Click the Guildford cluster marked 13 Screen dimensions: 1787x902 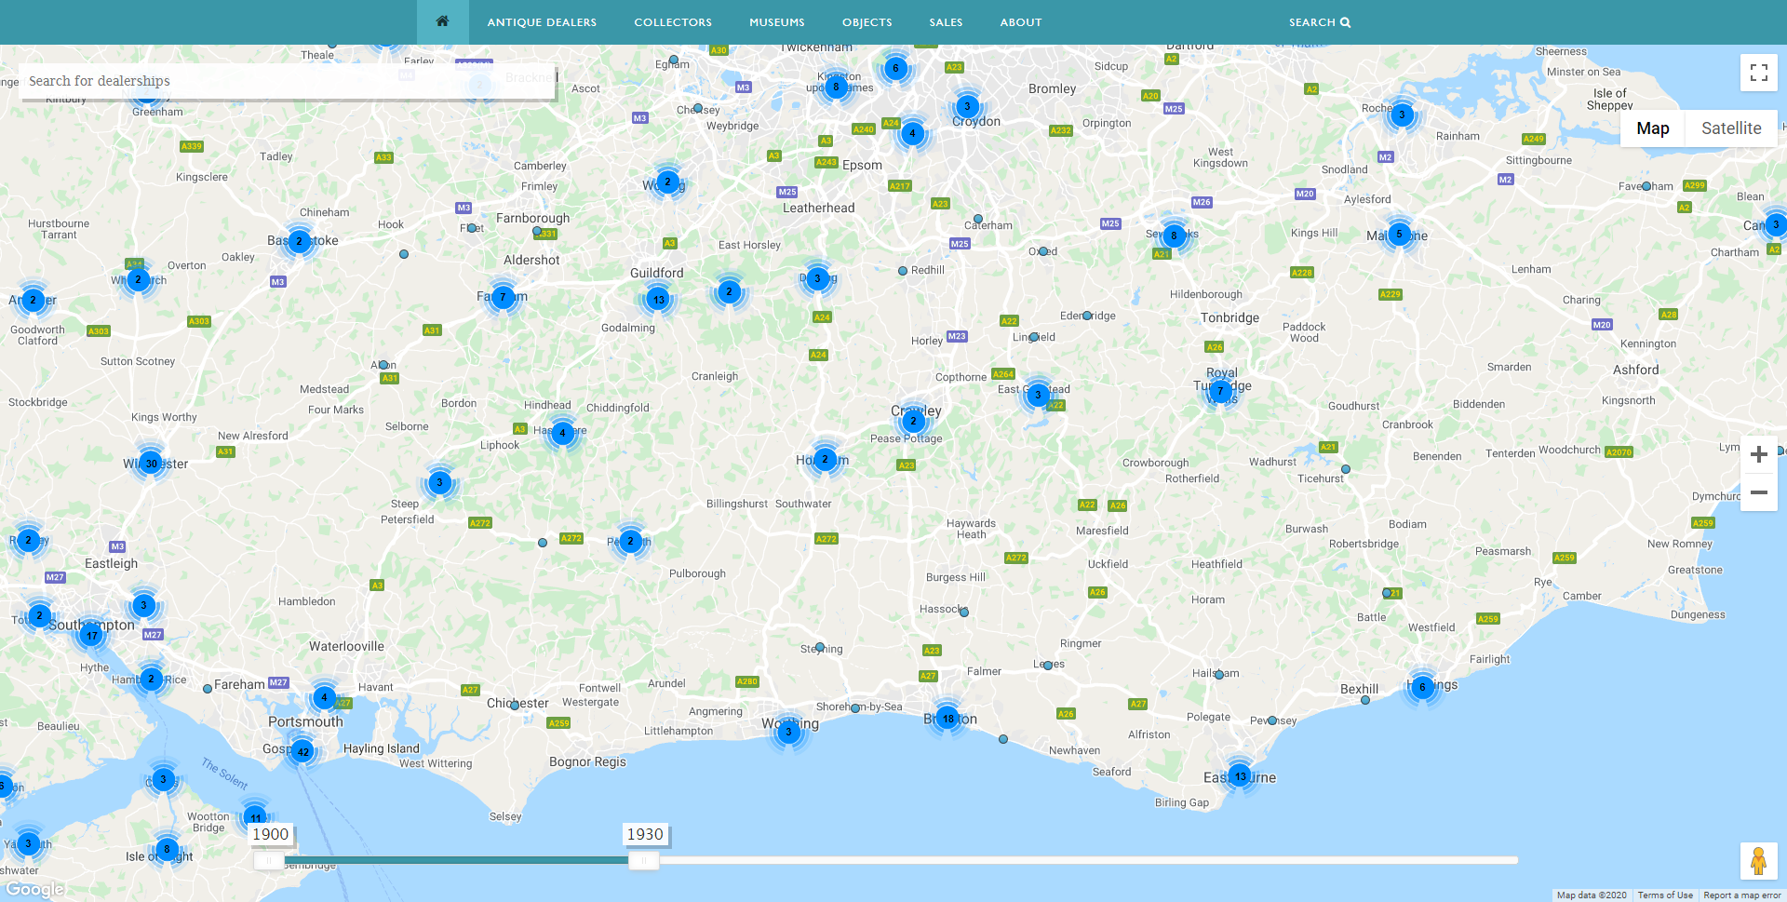pos(659,300)
